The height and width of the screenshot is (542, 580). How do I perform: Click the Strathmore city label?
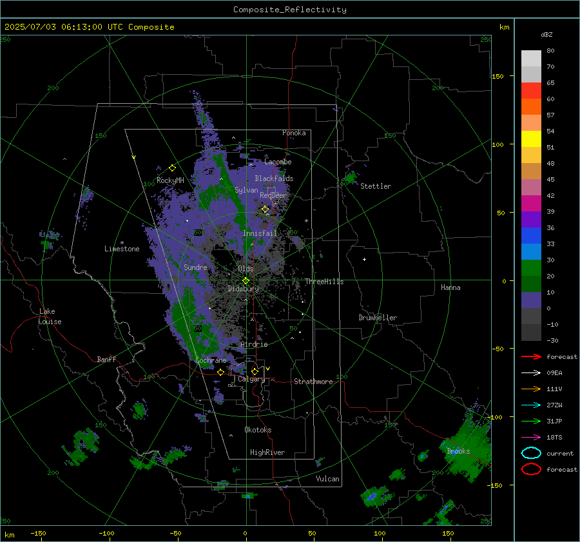click(313, 382)
